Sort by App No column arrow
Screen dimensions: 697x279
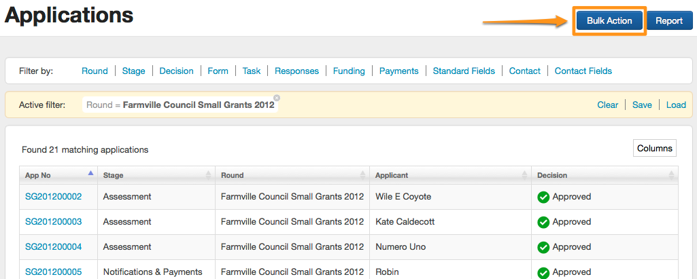pyautogui.click(x=90, y=174)
